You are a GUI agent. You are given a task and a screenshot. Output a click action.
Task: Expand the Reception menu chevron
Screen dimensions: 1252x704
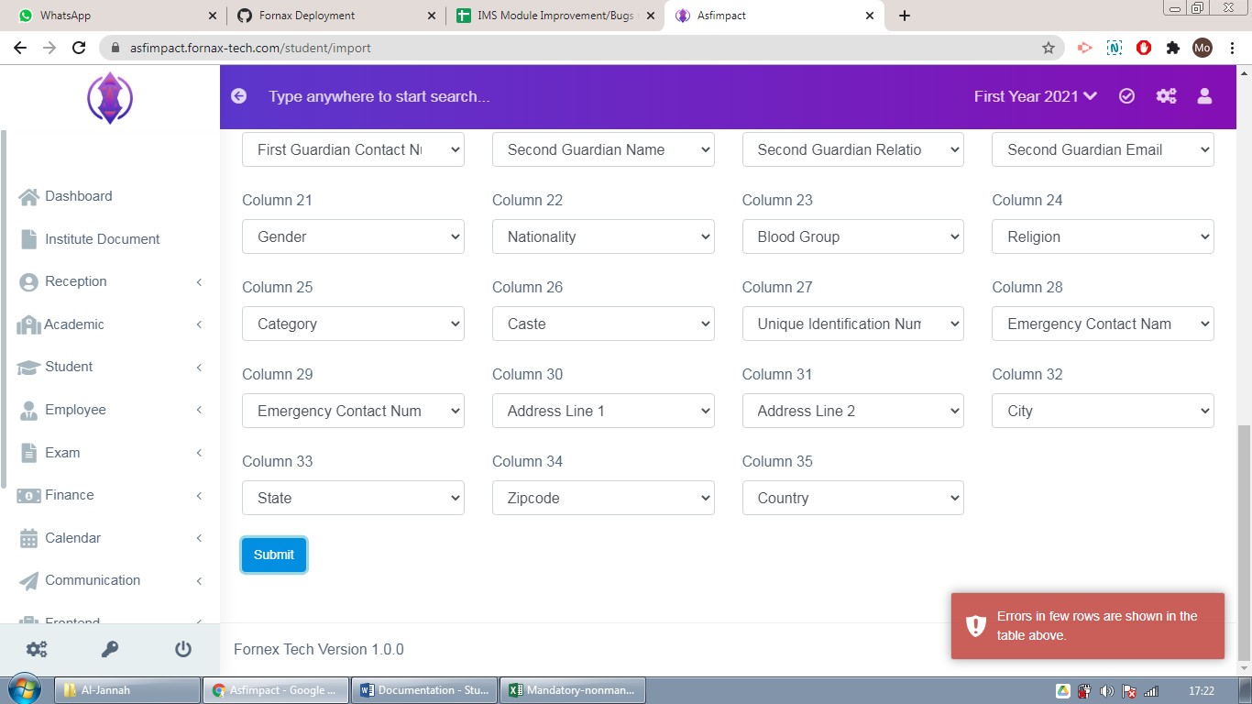click(199, 282)
